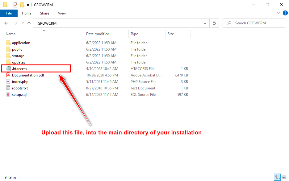Click the New folder quick access icon

[x=22, y=5]
